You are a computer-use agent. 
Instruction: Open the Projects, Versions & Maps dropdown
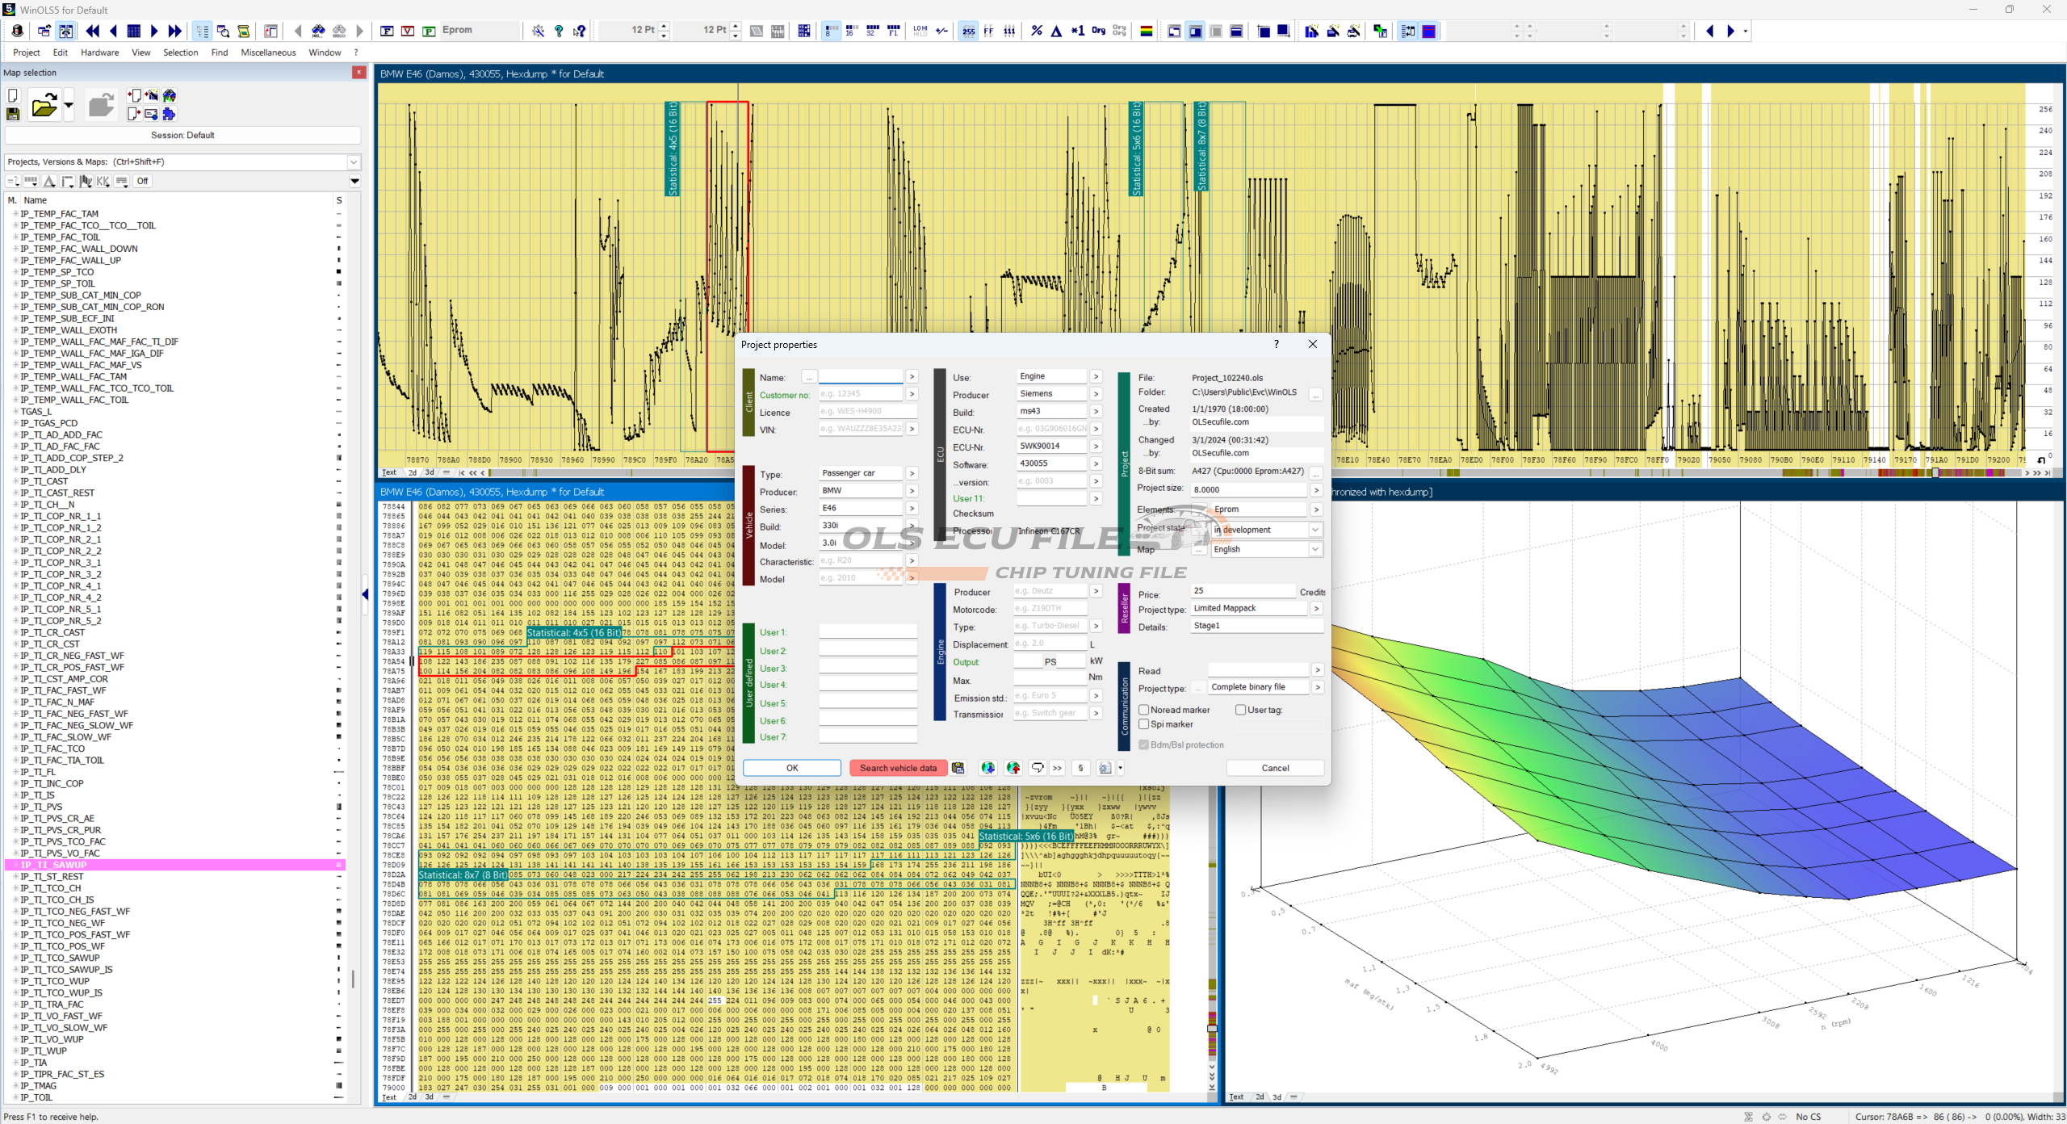click(353, 161)
